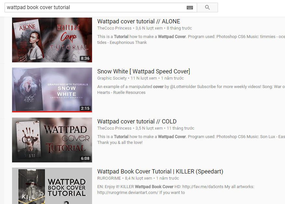The height and width of the screenshot is (204, 285).
Task: Click the Snow White description mentioning '@LotteHolder'
Action: (x=191, y=89)
